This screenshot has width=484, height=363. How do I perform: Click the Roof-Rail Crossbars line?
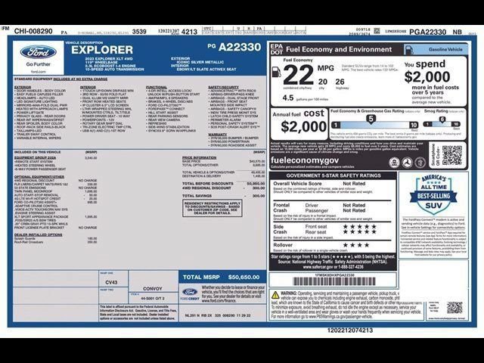pyautogui.click(x=55, y=242)
